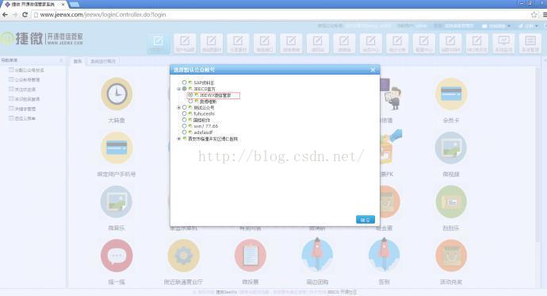This screenshot has height=296, width=547.
Task: Select the fuhuceshi radio button
Action: [184, 113]
